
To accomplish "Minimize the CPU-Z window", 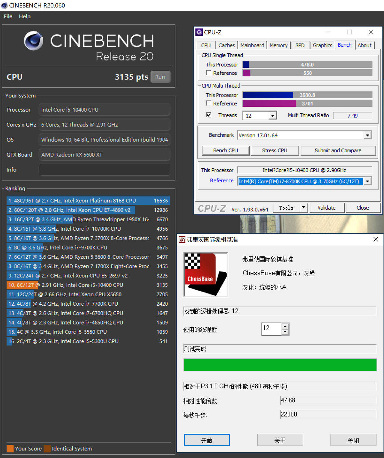I will (328, 32).
